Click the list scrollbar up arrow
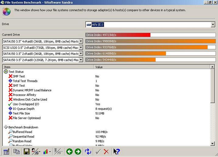This screenshot has width=218, height=157. (213, 67)
